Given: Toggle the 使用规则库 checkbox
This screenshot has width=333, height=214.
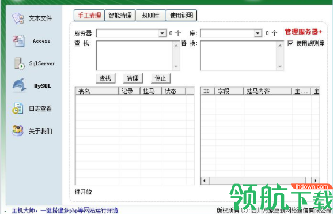Looking at the screenshot, I should click(290, 43).
